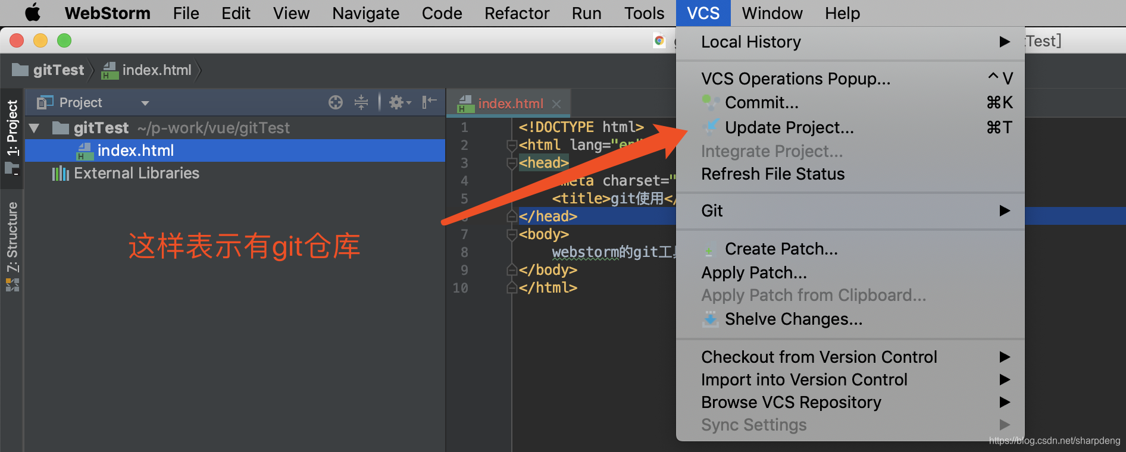Switch to index.html editor tab

tap(510, 103)
